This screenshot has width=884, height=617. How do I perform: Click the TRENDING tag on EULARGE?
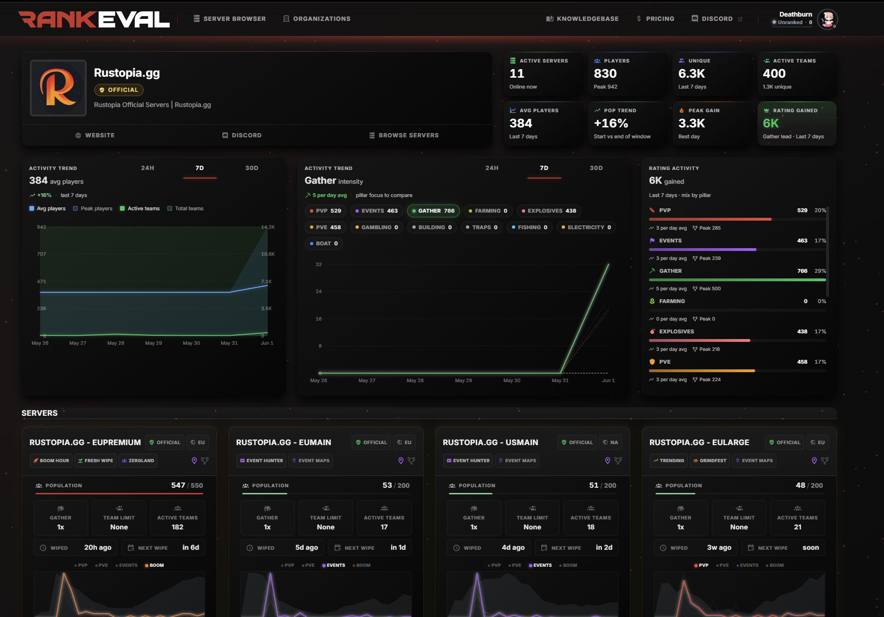[x=668, y=461]
